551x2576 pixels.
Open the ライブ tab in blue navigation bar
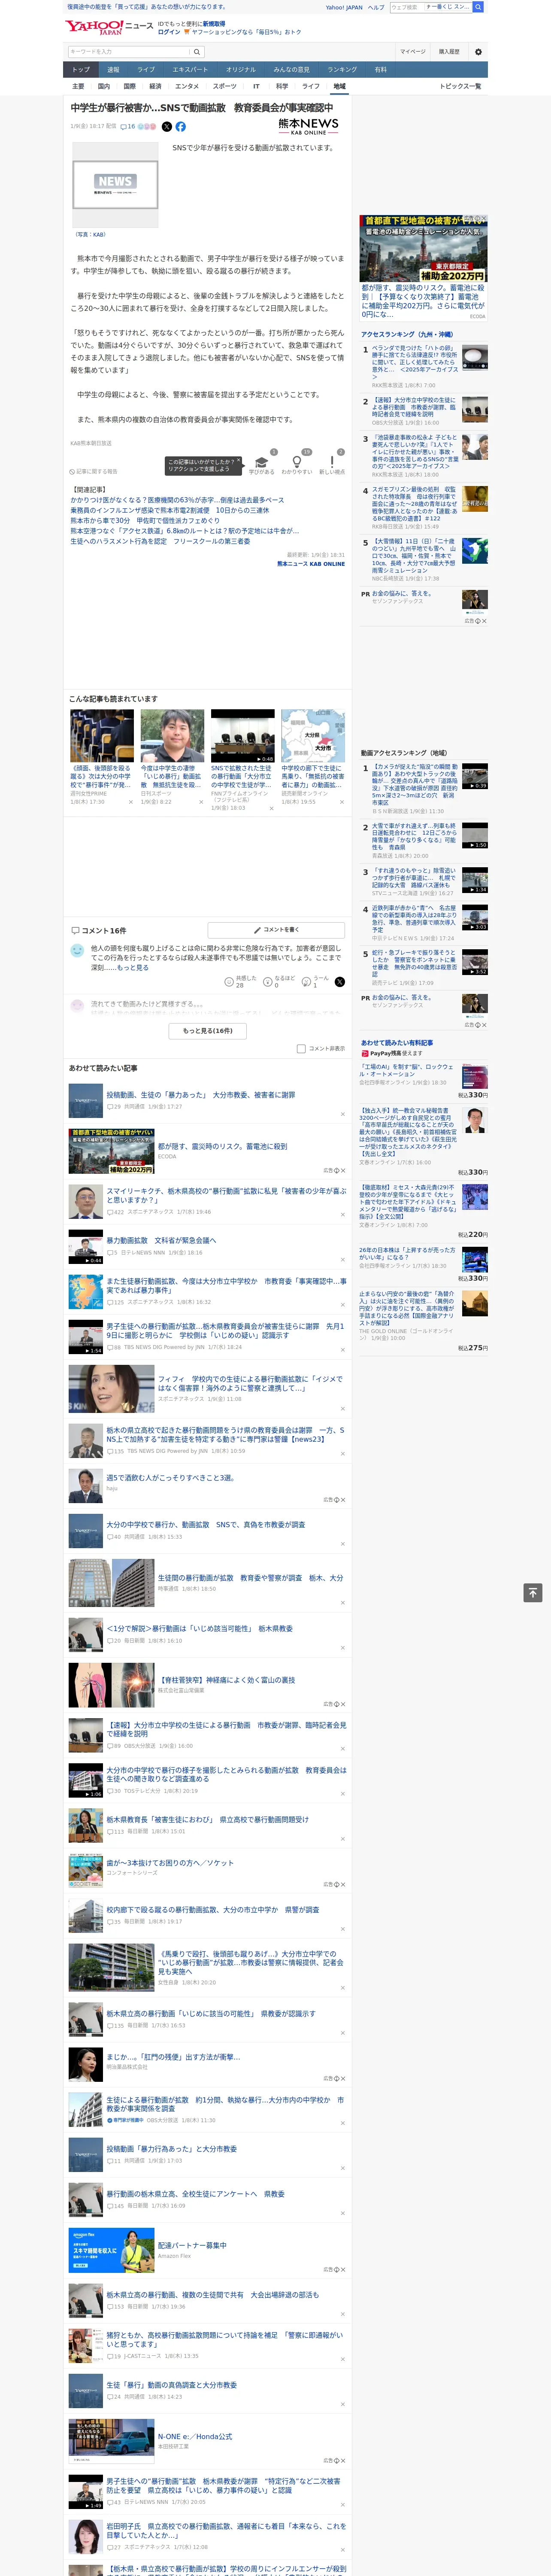point(146,69)
